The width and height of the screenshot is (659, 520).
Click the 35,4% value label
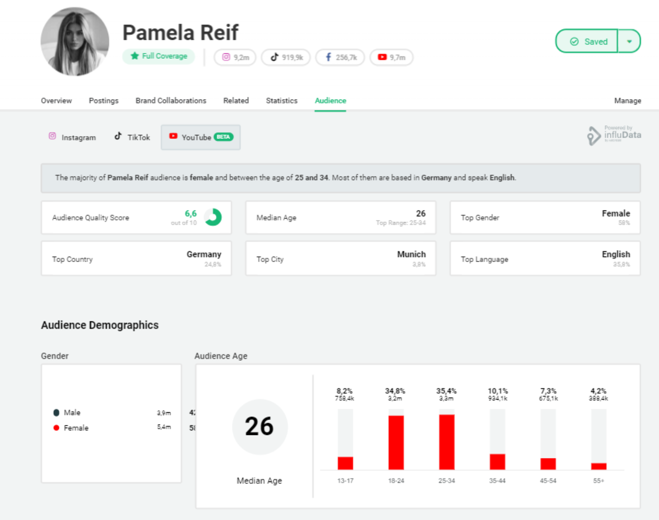446,391
